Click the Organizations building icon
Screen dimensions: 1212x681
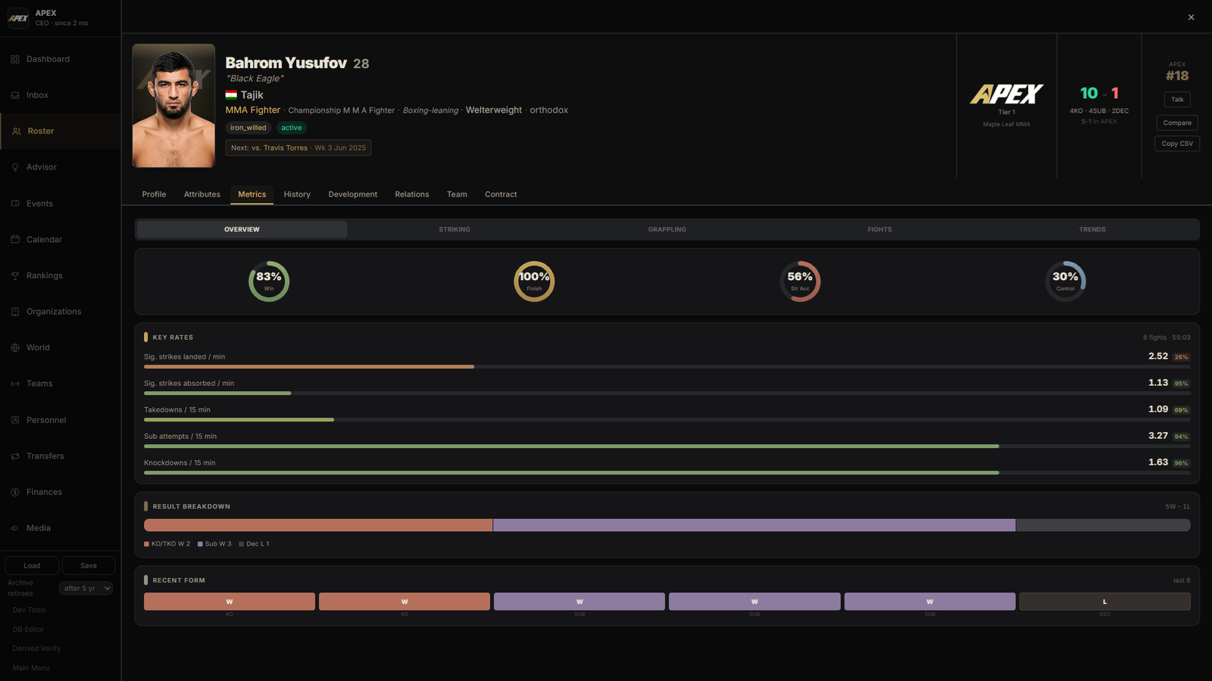[x=15, y=312]
